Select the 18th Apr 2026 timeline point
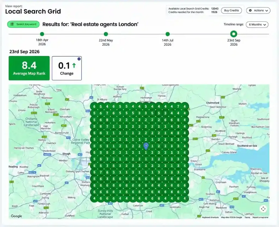 [42, 34]
